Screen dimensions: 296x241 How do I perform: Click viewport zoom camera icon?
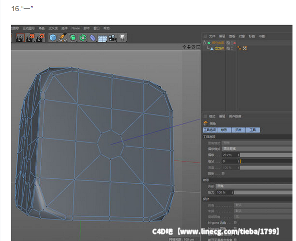[189, 47]
